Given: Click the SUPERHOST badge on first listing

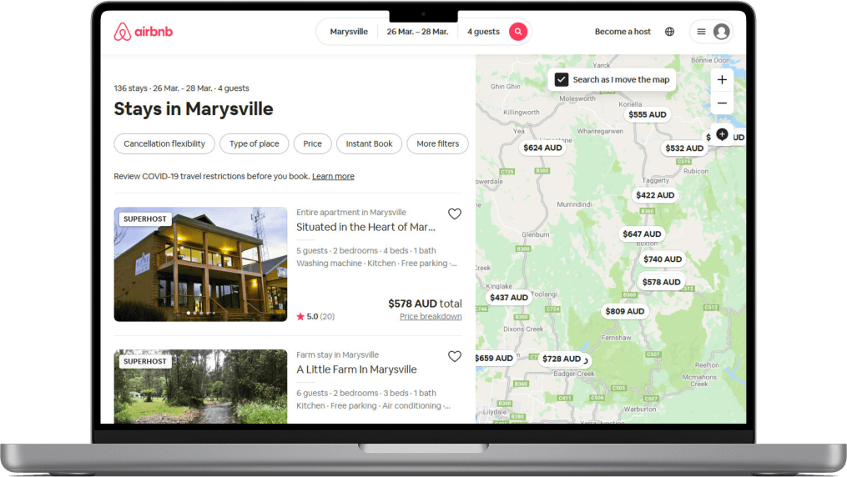Looking at the screenshot, I should (x=144, y=219).
